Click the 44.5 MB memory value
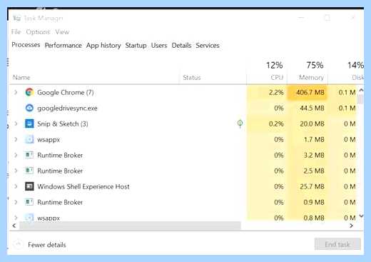371x262 pixels. click(312, 108)
